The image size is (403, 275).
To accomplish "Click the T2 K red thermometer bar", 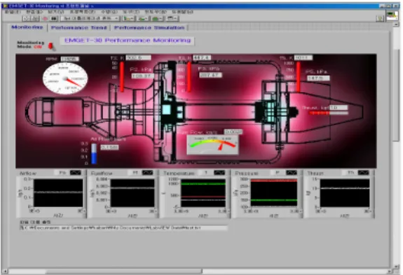I will click(122, 76).
